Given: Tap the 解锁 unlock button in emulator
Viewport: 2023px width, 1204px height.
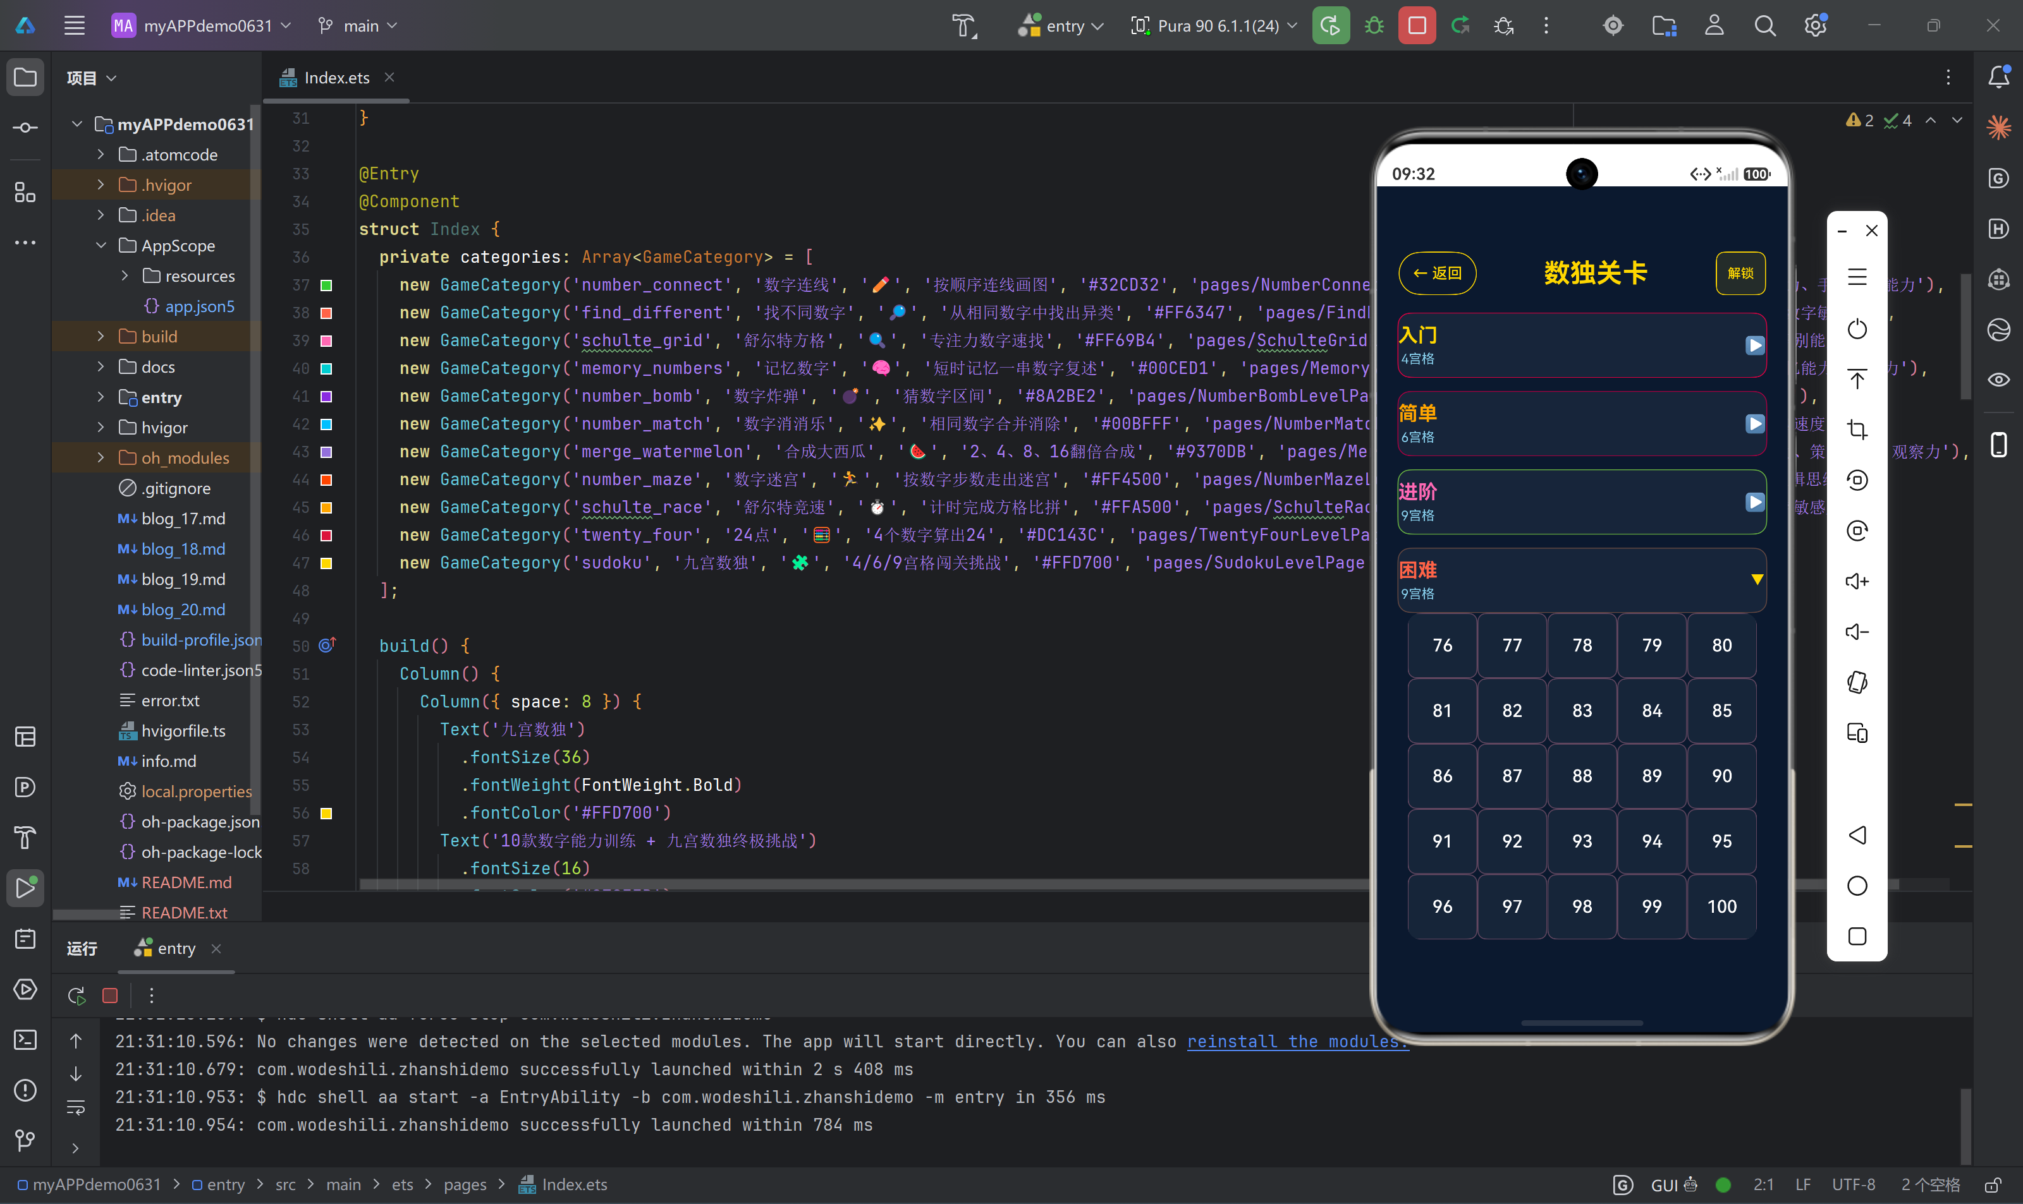Looking at the screenshot, I should click(1740, 274).
